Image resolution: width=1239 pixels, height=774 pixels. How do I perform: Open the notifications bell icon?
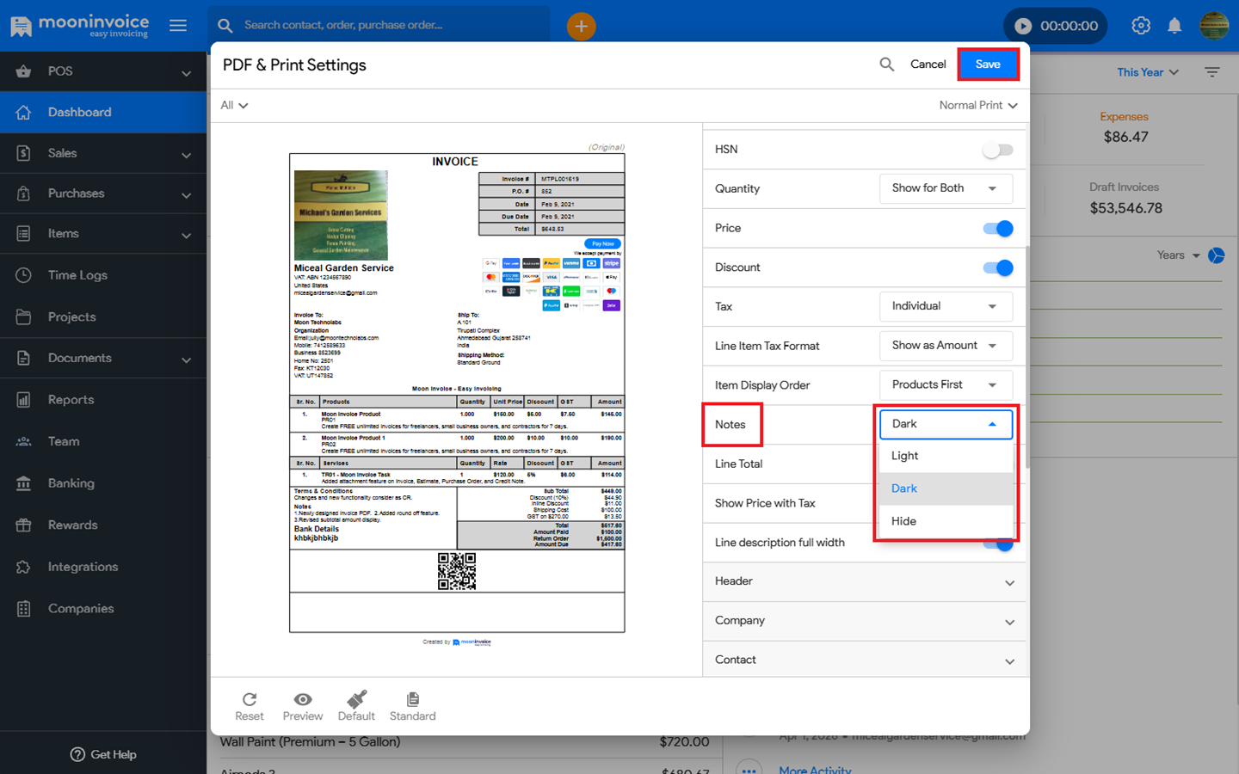point(1174,26)
